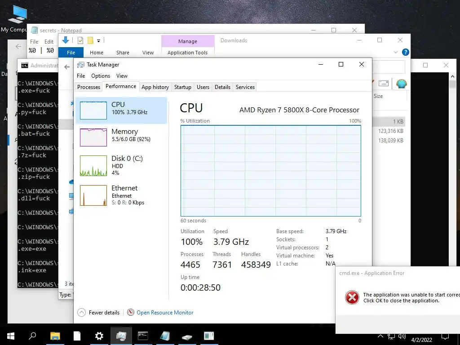Open Task Manager View menu
460x345 pixels.
coord(122,75)
